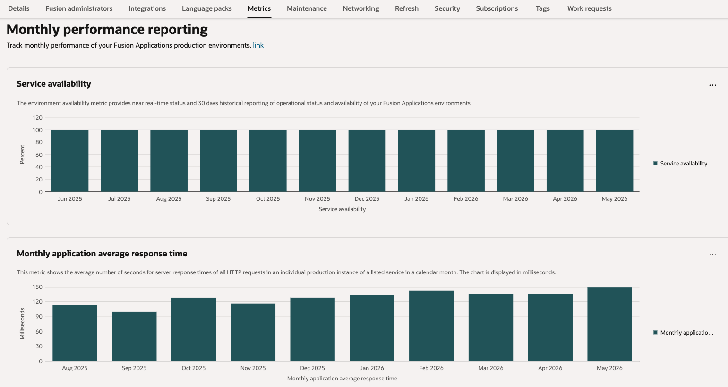
Task: Select the Aug 2025 response time bar
Action: point(75,333)
